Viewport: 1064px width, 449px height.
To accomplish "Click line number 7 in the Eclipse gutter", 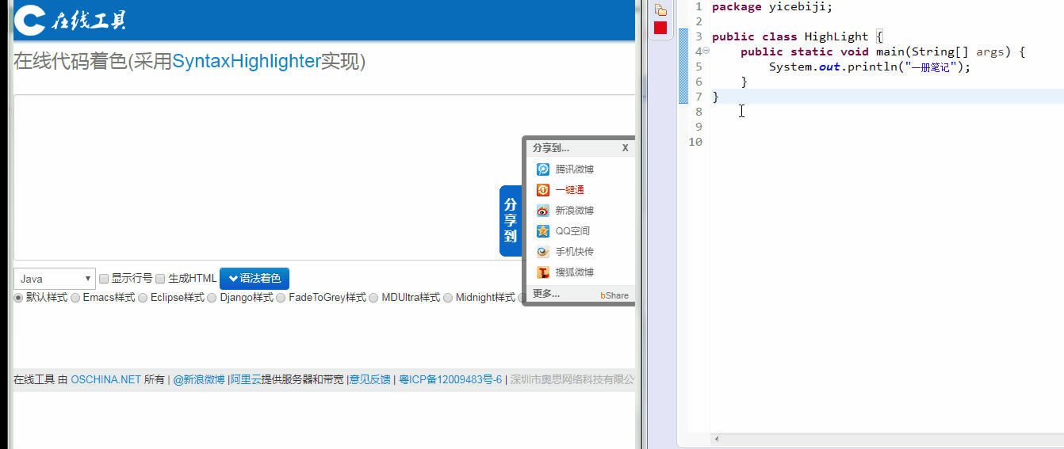I will point(698,97).
